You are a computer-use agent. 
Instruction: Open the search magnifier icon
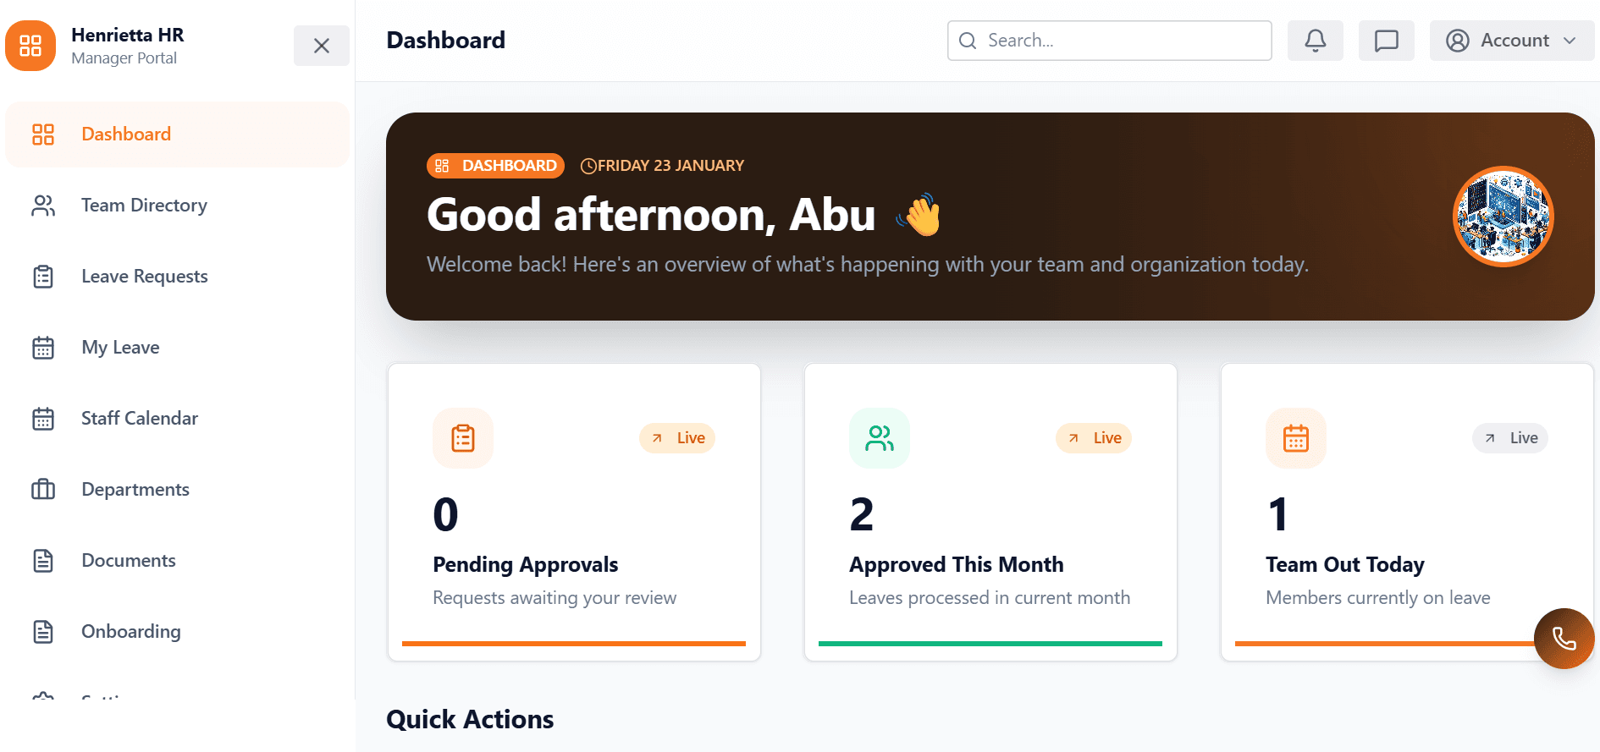[x=968, y=40]
